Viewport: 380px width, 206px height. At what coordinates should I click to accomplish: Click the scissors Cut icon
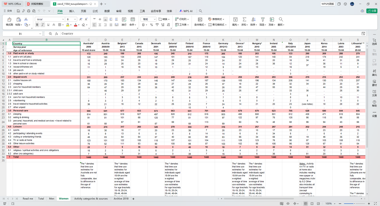click(x=26, y=19)
